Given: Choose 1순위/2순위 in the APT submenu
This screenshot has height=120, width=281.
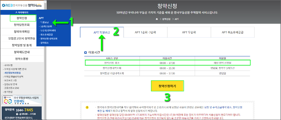Looking at the screenshot, I should [46, 26].
